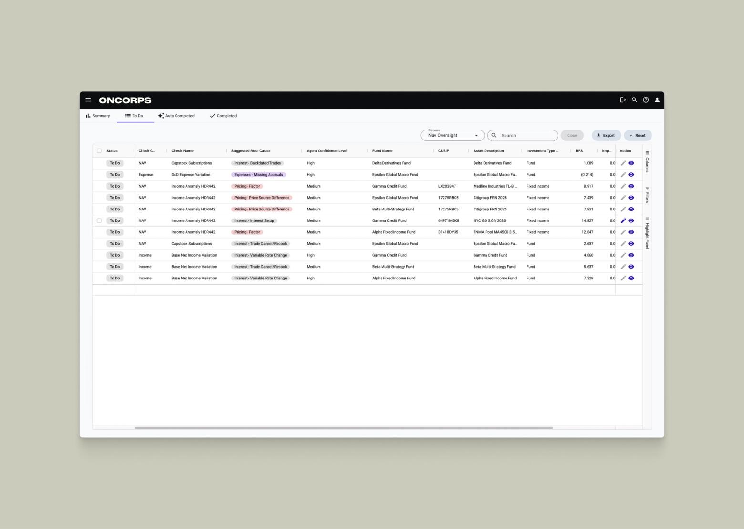Viewport: 744px width, 529px height.
Task: Edit row with BPS 7.931
Action: click(623, 209)
